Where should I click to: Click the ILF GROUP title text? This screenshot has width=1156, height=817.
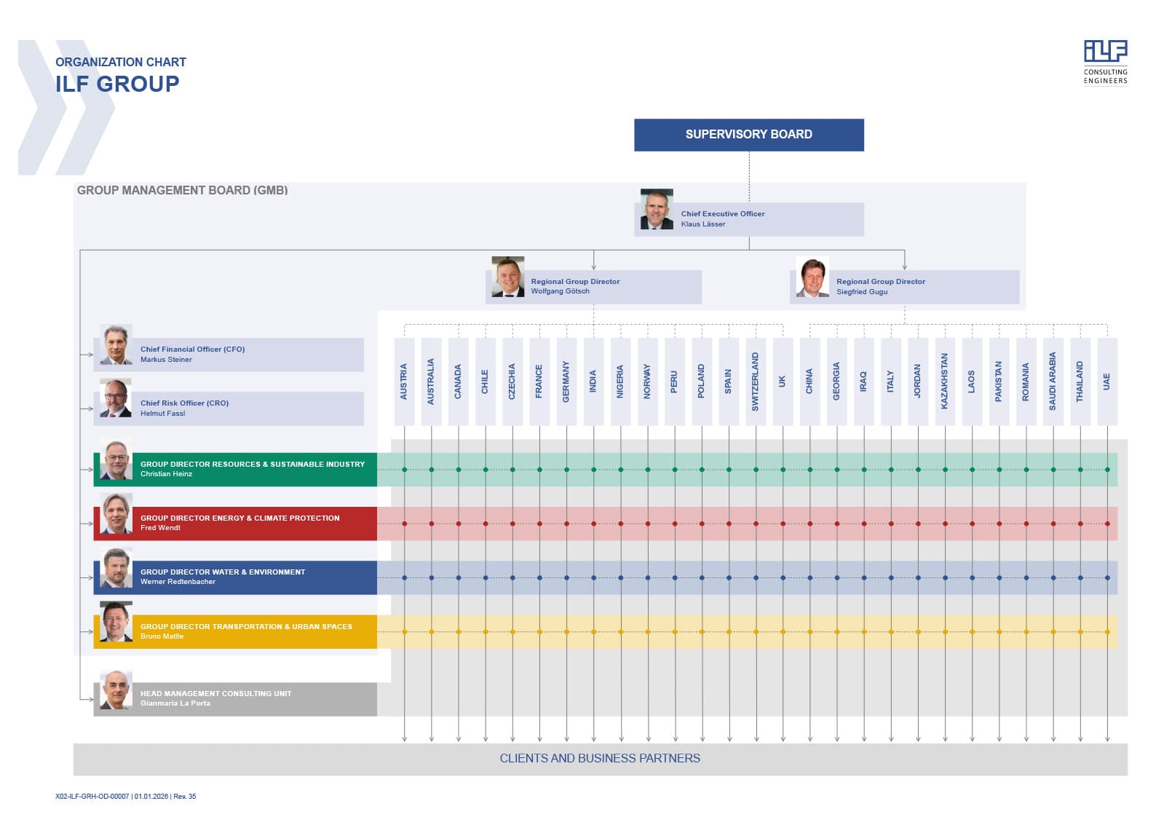[x=117, y=84]
